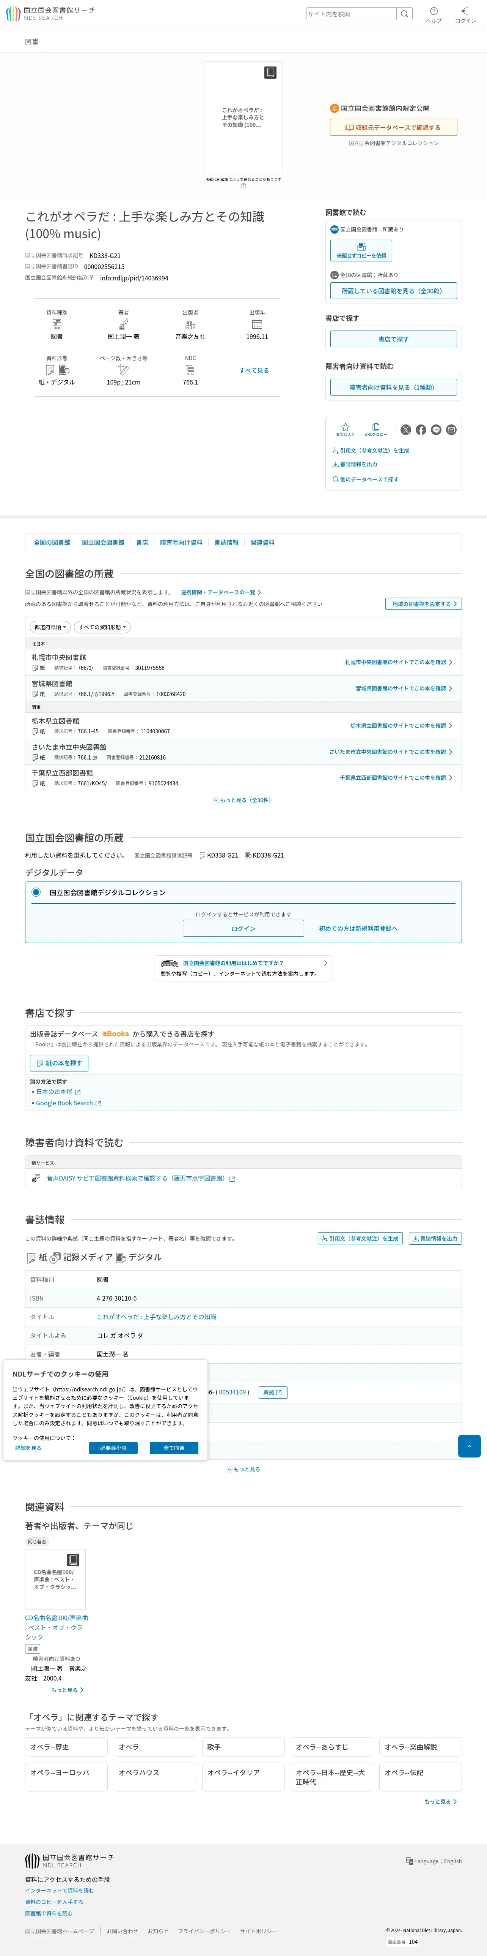Click the printer icon in 来館せずコピーを依頼
The width and height of the screenshot is (487, 1956).
pyautogui.click(x=361, y=247)
